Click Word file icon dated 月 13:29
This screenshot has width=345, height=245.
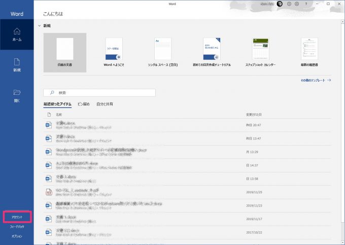click(49, 152)
